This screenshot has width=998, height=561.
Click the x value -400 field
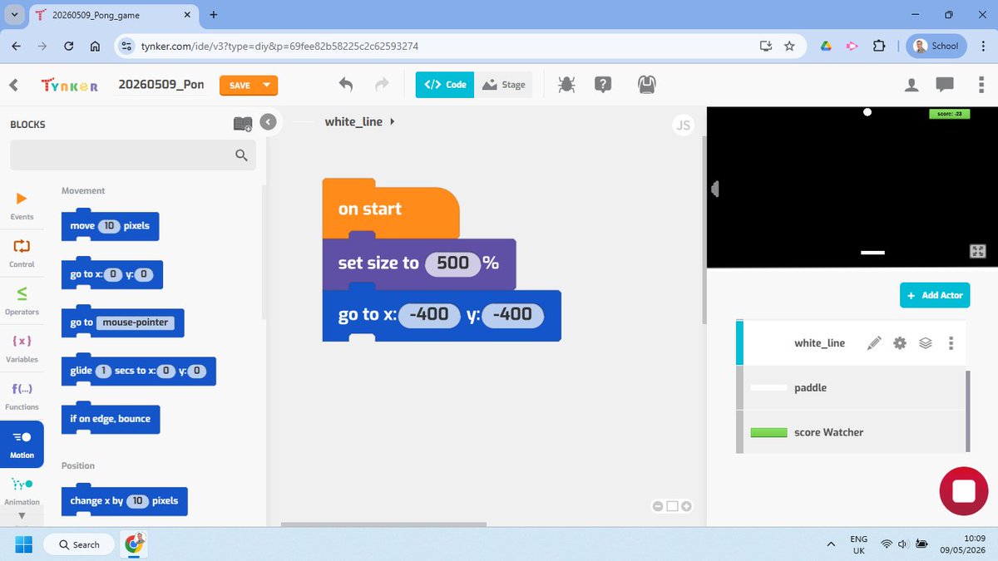tap(429, 315)
